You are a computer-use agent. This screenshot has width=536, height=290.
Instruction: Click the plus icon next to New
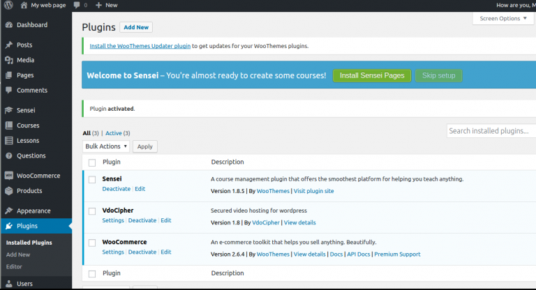tap(98, 5)
